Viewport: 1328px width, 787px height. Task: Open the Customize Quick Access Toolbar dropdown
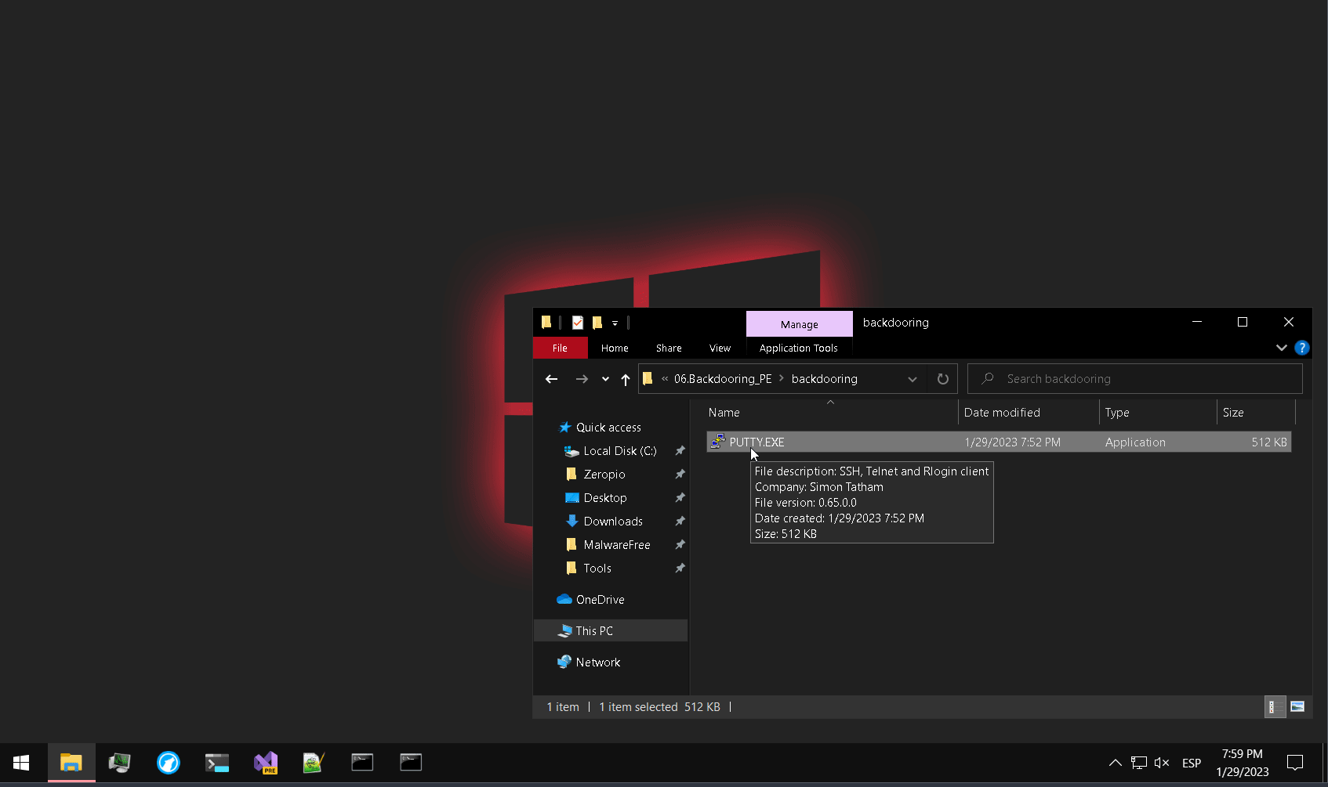(615, 323)
